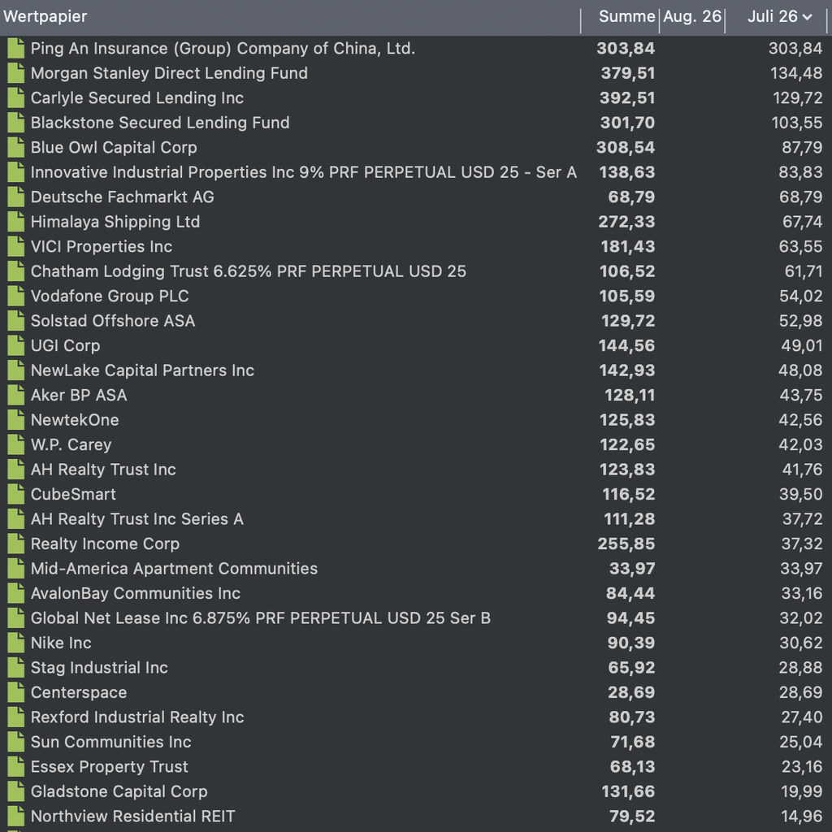Click the Juli 26 value 83,83
The height and width of the screenshot is (832, 832).
point(800,172)
